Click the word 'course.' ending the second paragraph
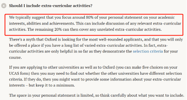Viewport: 187px width, 100px height. (x=15, y=57)
